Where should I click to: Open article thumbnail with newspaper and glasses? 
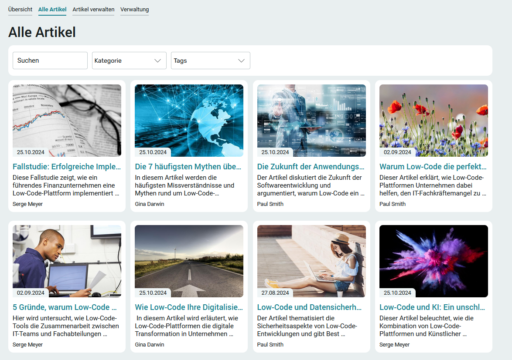point(67,121)
